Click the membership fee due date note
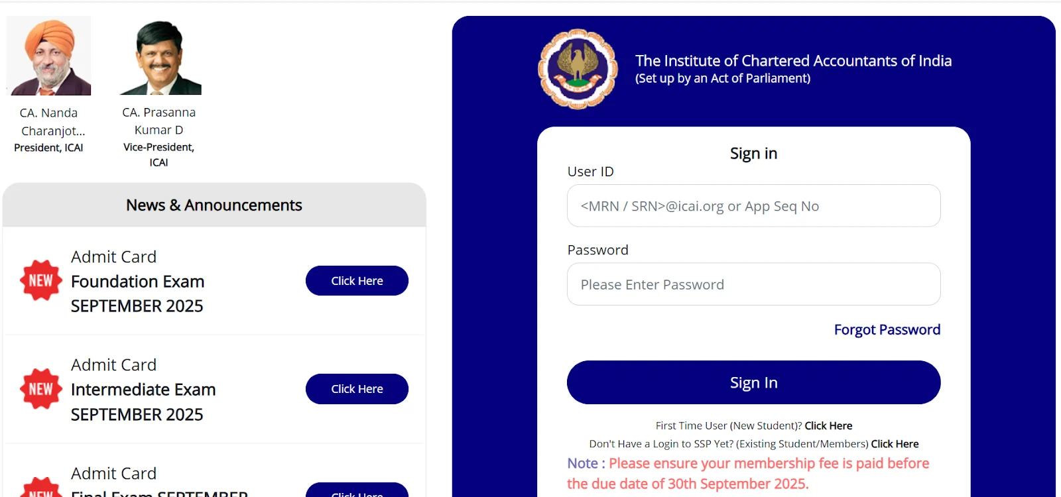The width and height of the screenshot is (1061, 497). [x=748, y=473]
